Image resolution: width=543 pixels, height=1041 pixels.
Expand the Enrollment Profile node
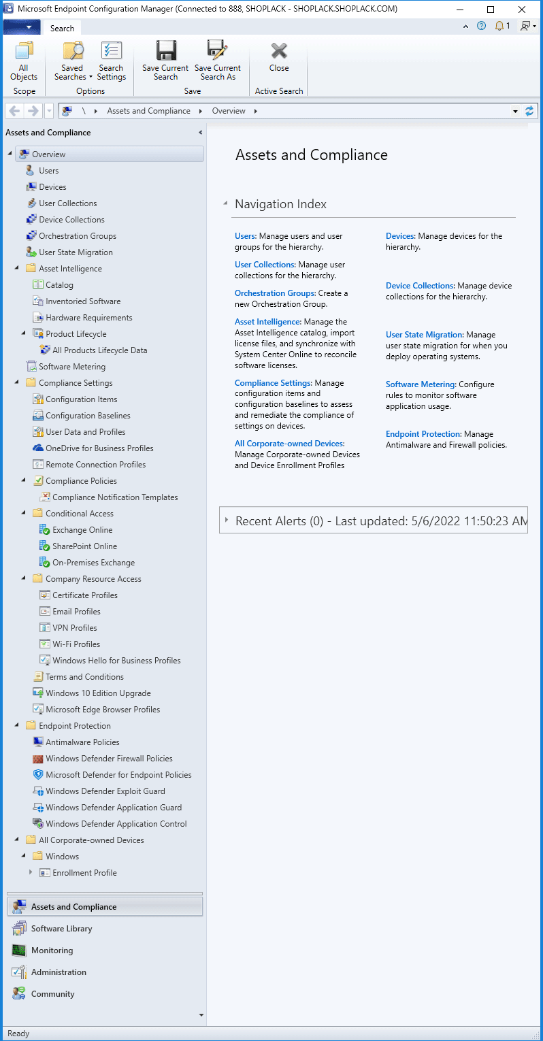[x=31, y=872]
